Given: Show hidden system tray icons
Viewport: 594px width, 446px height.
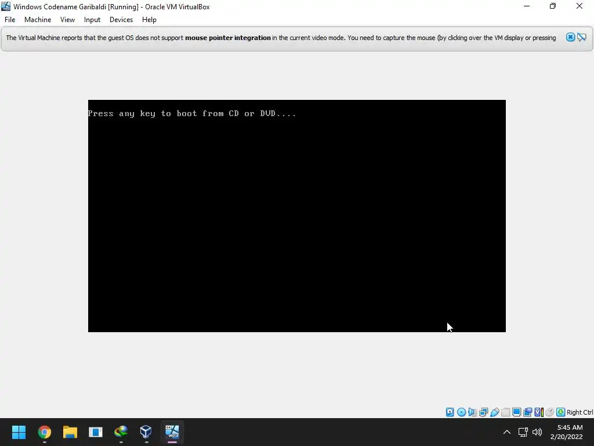Looking at the screenshot, I should click(506, 432).
